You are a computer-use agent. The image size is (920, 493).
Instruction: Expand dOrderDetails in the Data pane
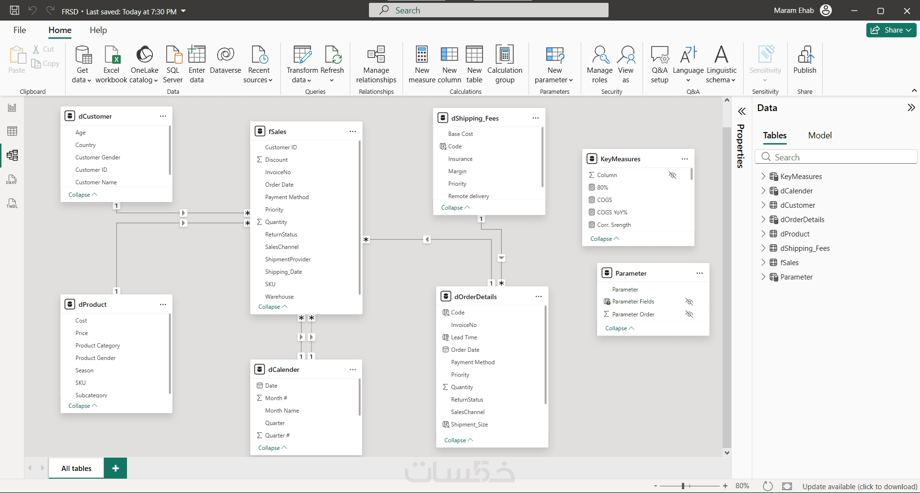point(763,219)
